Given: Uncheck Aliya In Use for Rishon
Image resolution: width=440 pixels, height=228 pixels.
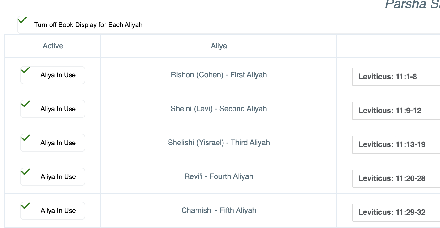Looking at the screenshot, I should pos(25,70).
